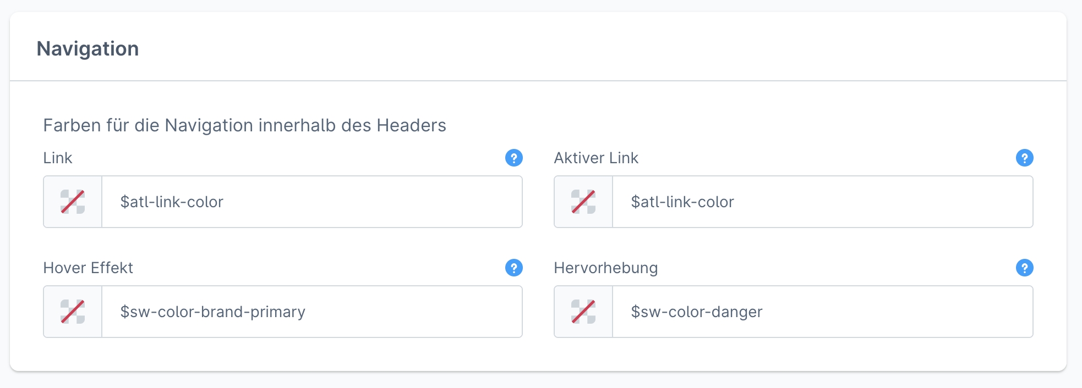This screenshot has width=1082, height=388.
Task: Click the Navigation card title
Action: click(88, 49)
